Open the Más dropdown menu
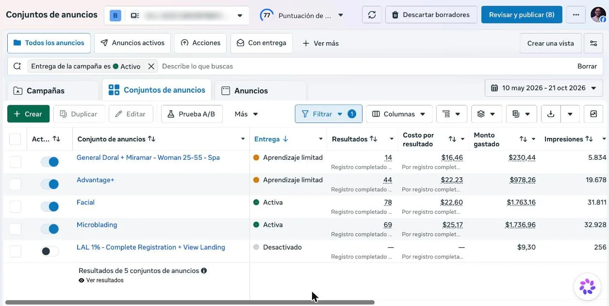The height and width of the screenshot is (306, 609). tap(247, 114)
